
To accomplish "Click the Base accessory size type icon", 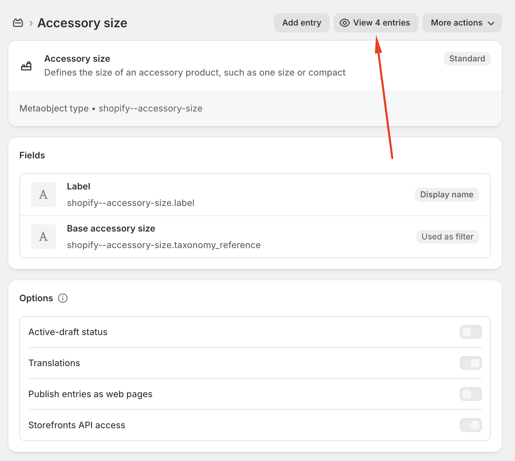I will (x=43, y=237).
